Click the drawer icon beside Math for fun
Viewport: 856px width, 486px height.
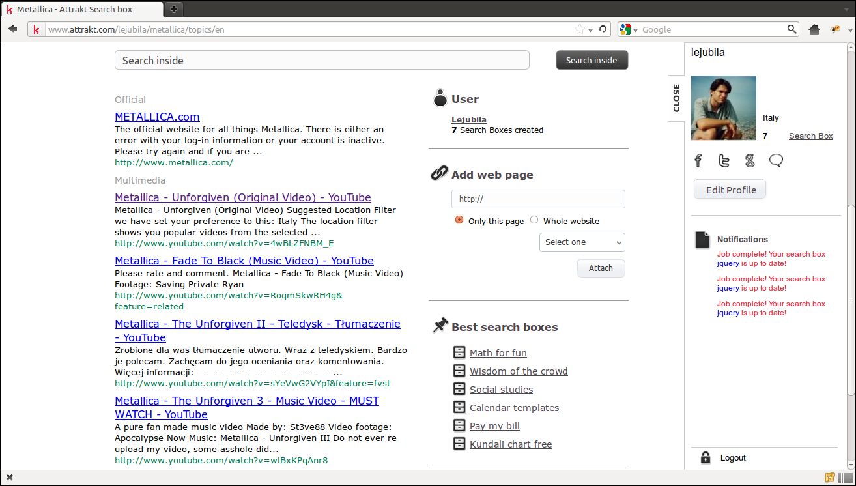point(459,352)
